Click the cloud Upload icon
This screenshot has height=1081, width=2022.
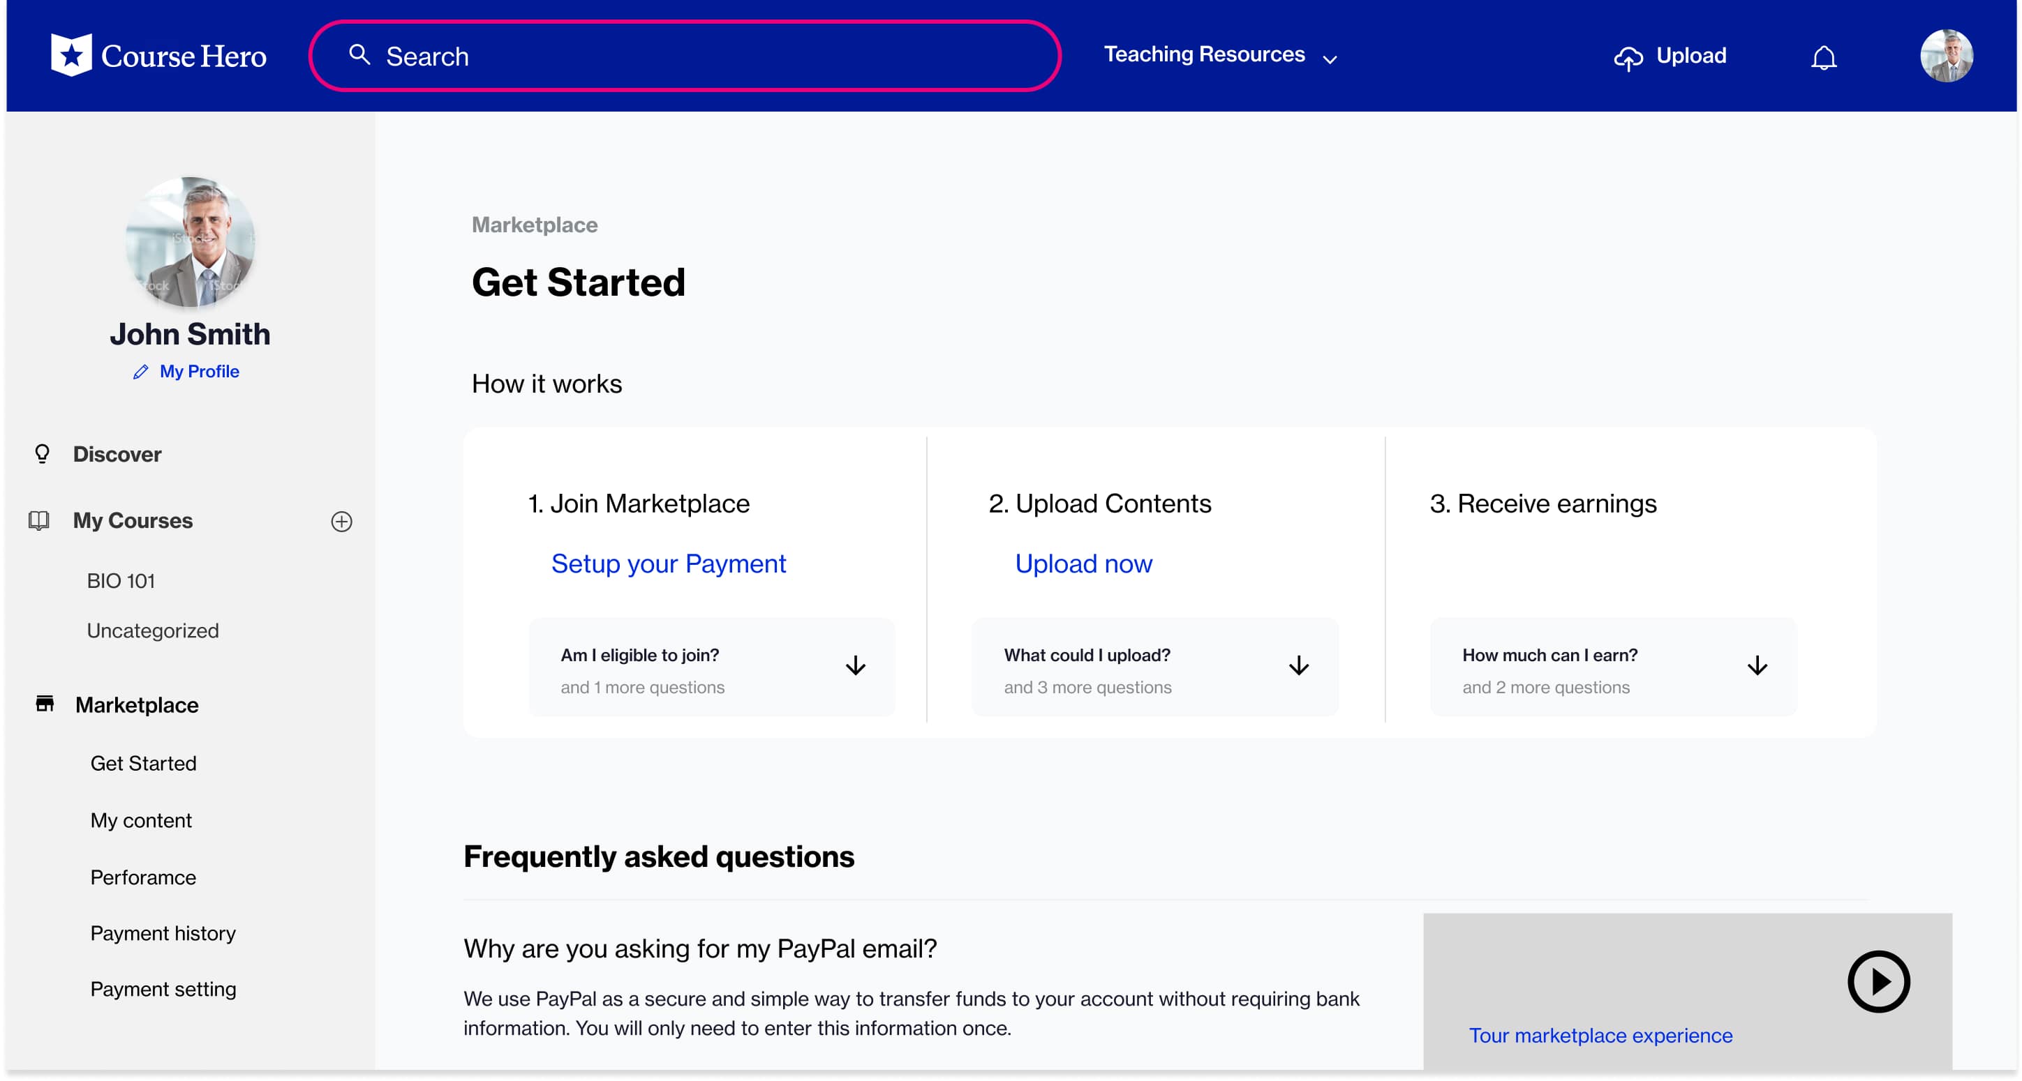[x=1628, y=58]
